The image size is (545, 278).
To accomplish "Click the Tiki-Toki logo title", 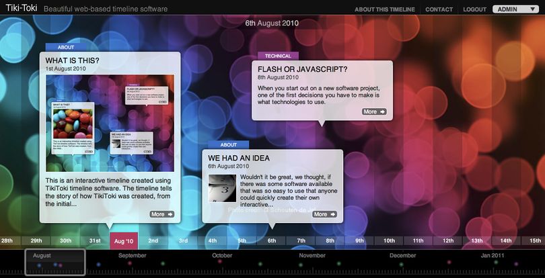I will coord(22,8).
